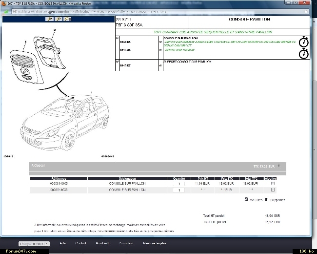The width and height of the screenshot is (317, 254).
Task: Click the Total HT partiel label
Action: 214,215
